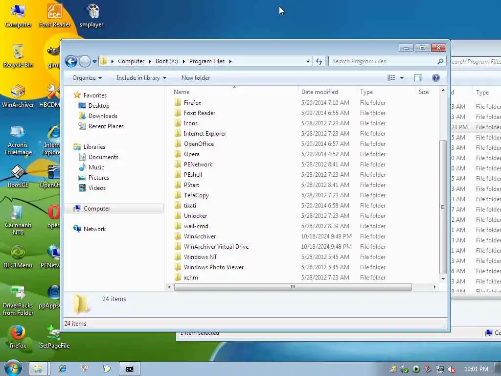Click the taskbar clock showing 10:01 PM
Viewport: 501px width, 376px height.
tap(476, 369)
